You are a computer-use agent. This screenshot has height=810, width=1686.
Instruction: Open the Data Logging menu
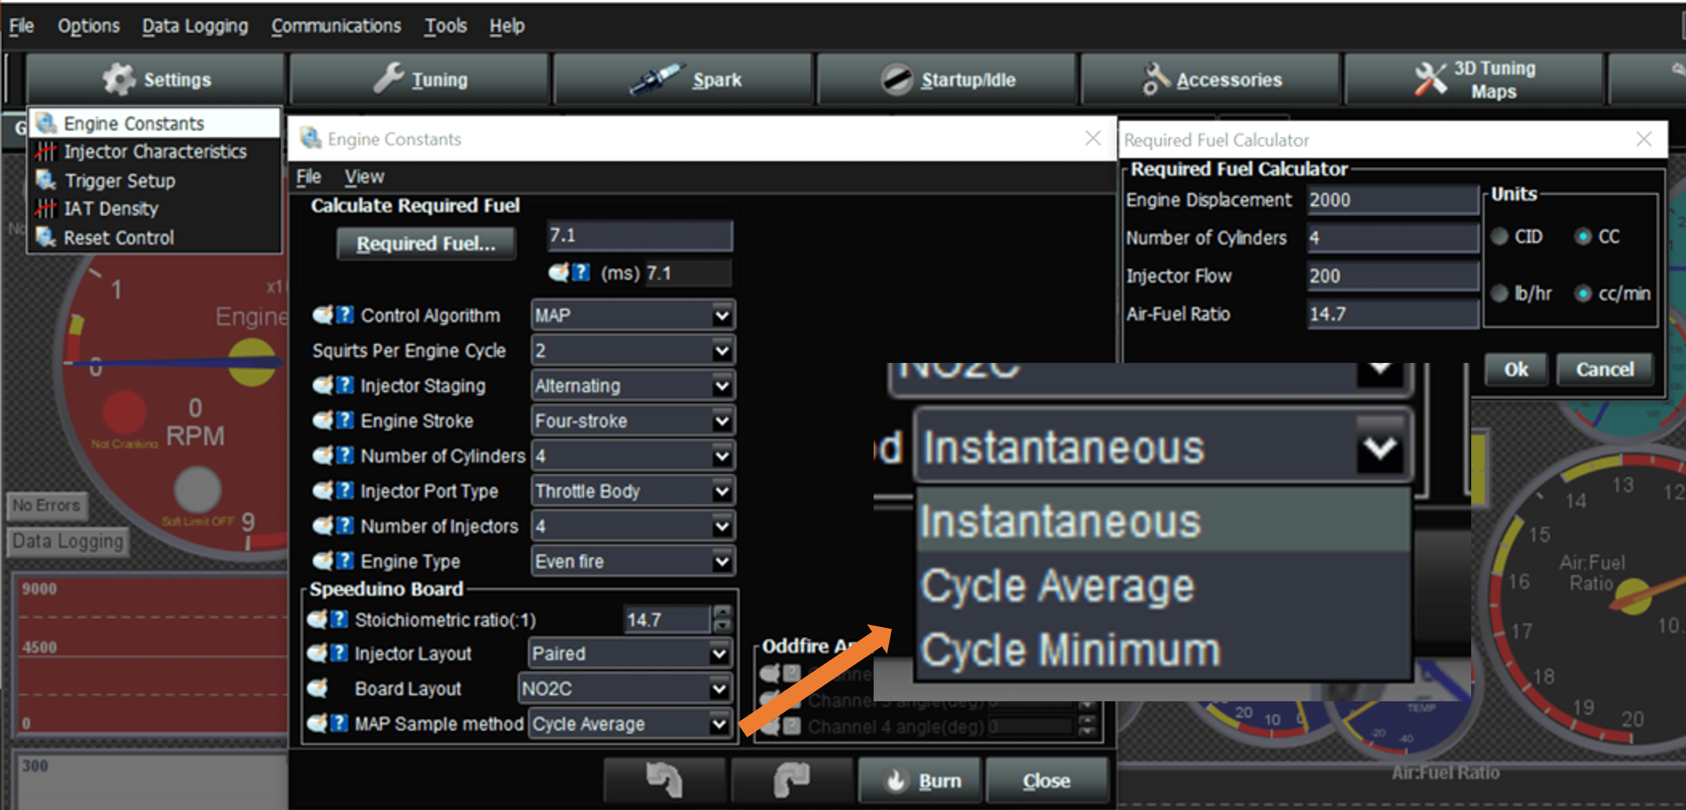195,26
